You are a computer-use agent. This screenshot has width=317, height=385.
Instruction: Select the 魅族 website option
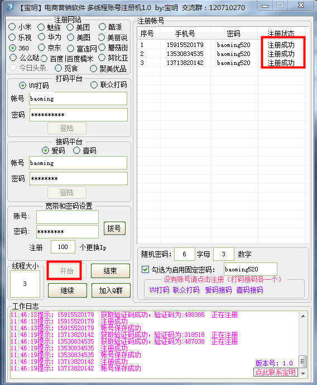coord(41,27)
